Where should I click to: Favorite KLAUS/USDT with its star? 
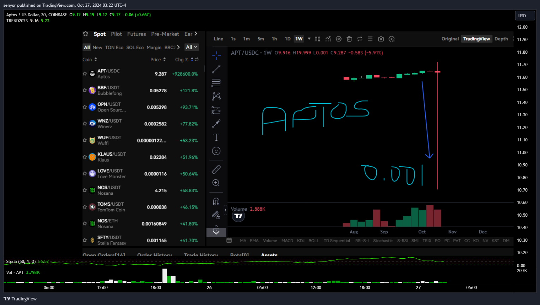(x=85, y=157)
